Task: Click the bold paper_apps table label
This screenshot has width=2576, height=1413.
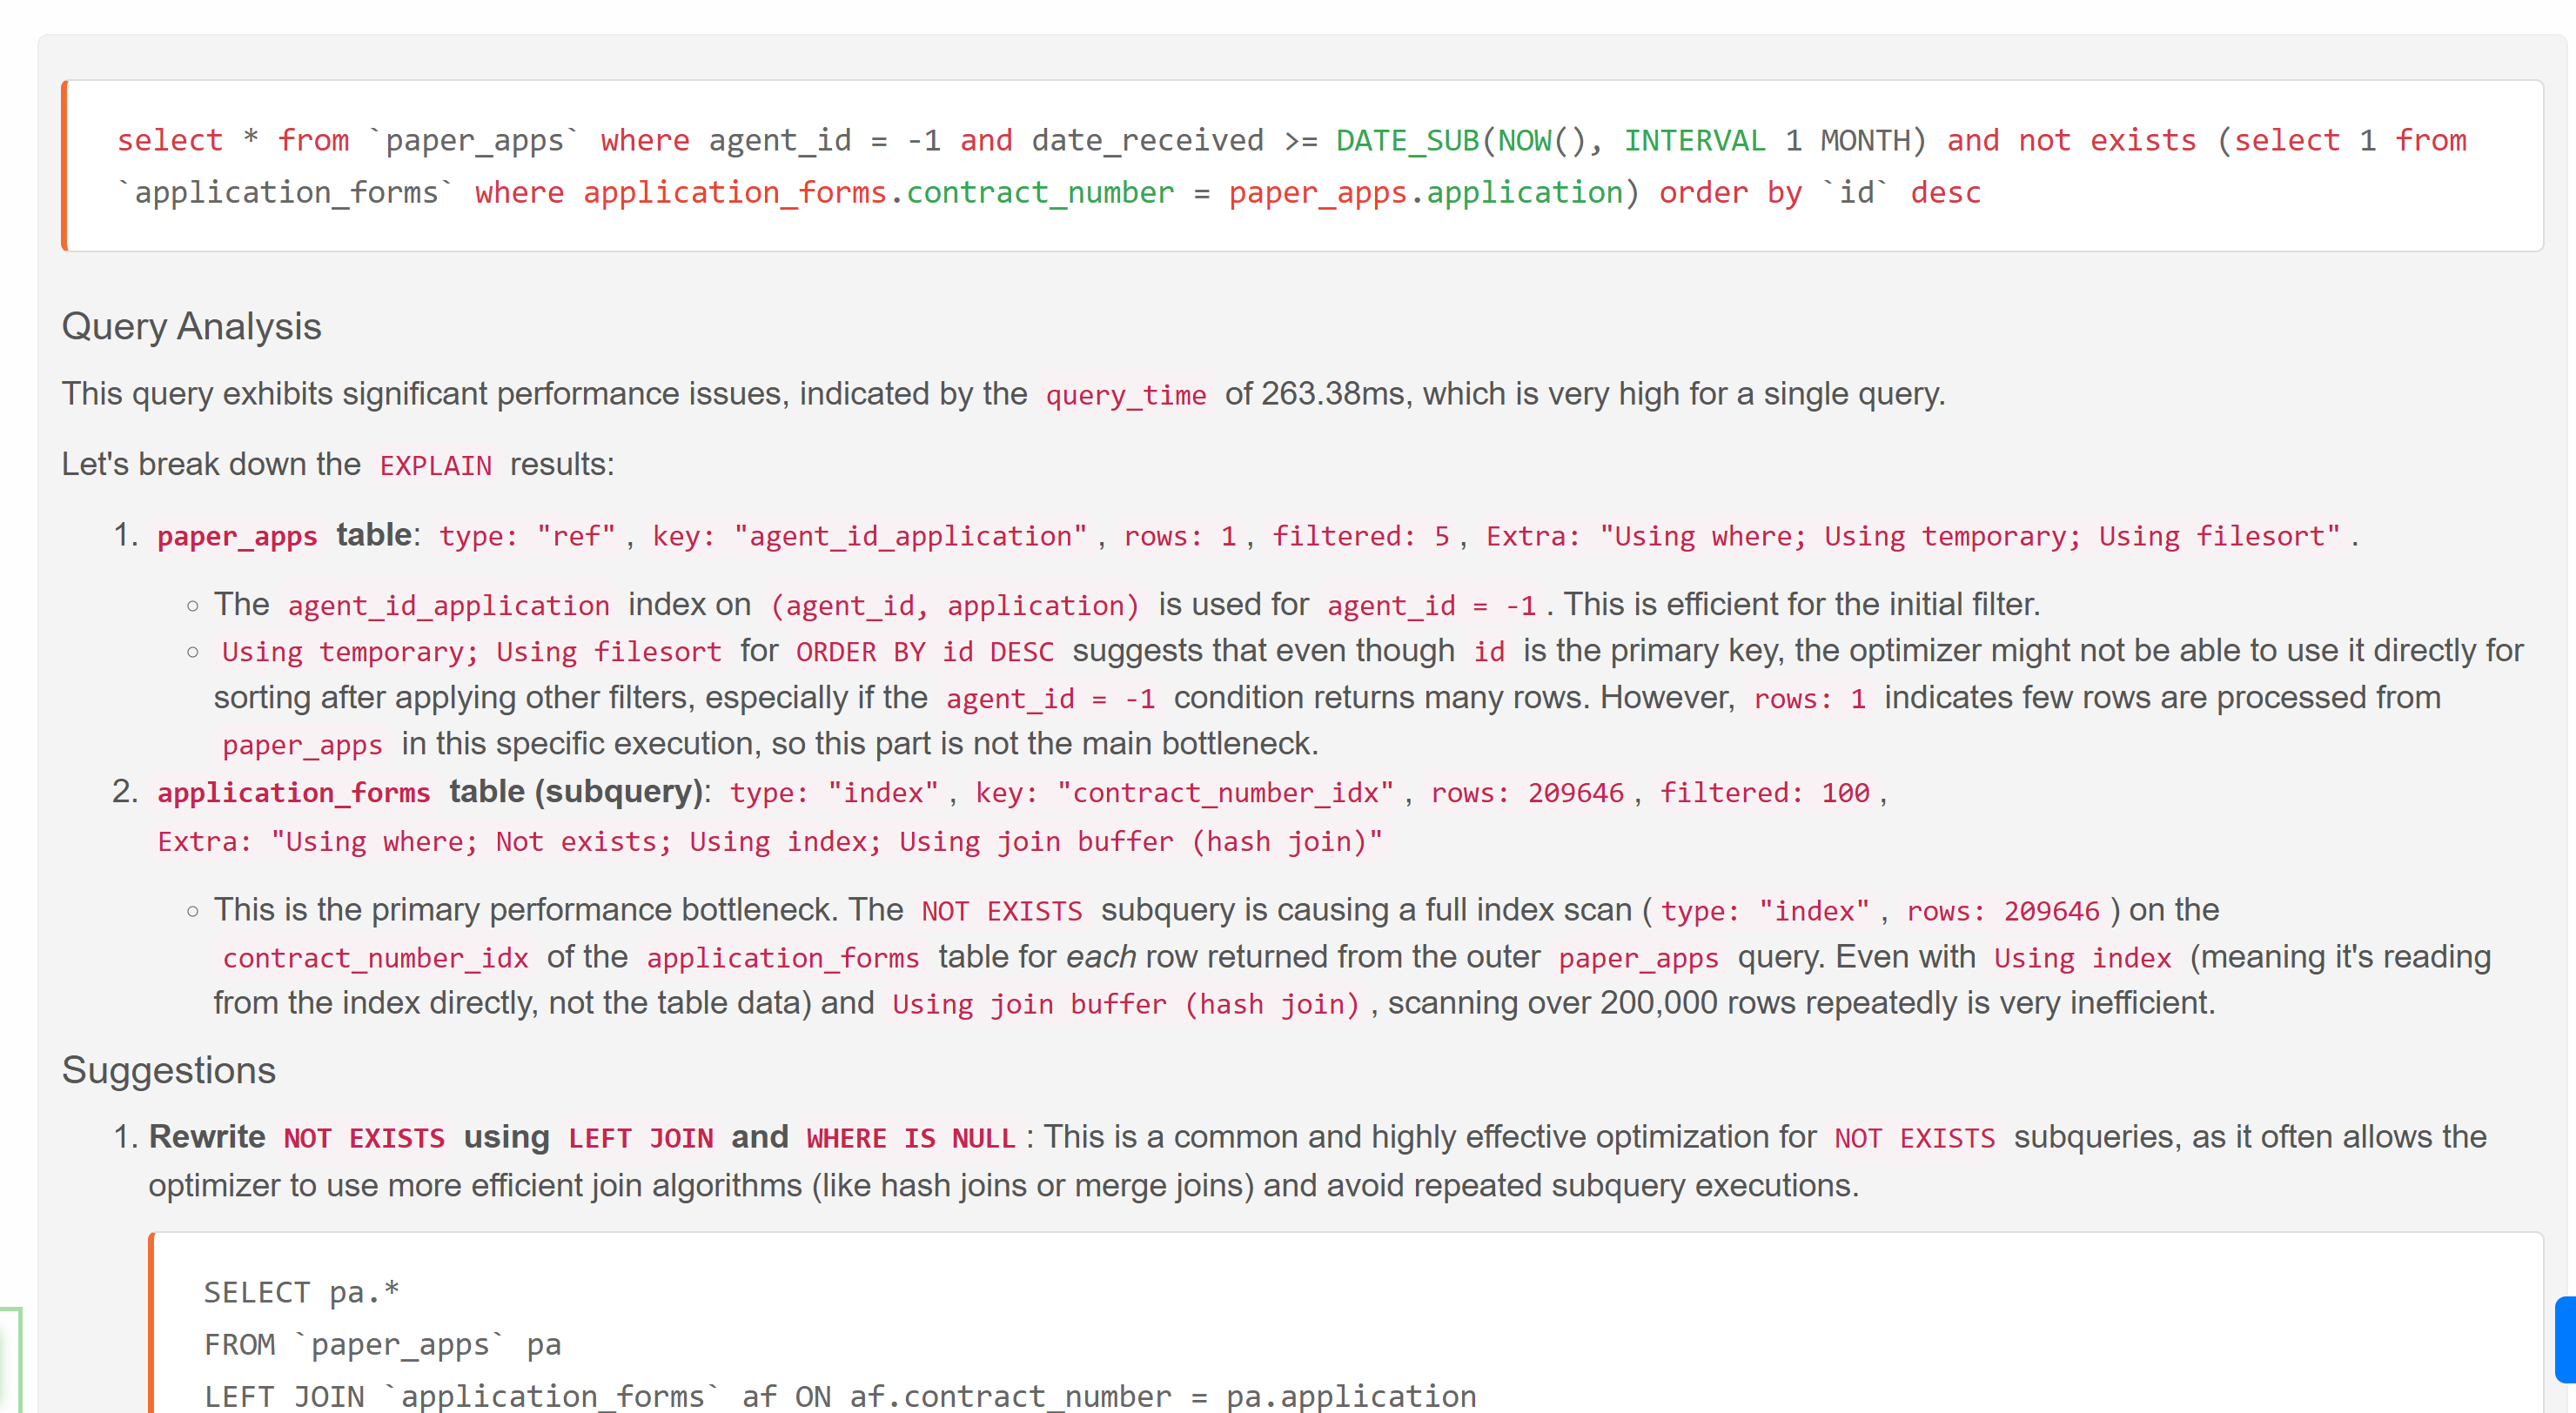Action: (x=237, y=537)
